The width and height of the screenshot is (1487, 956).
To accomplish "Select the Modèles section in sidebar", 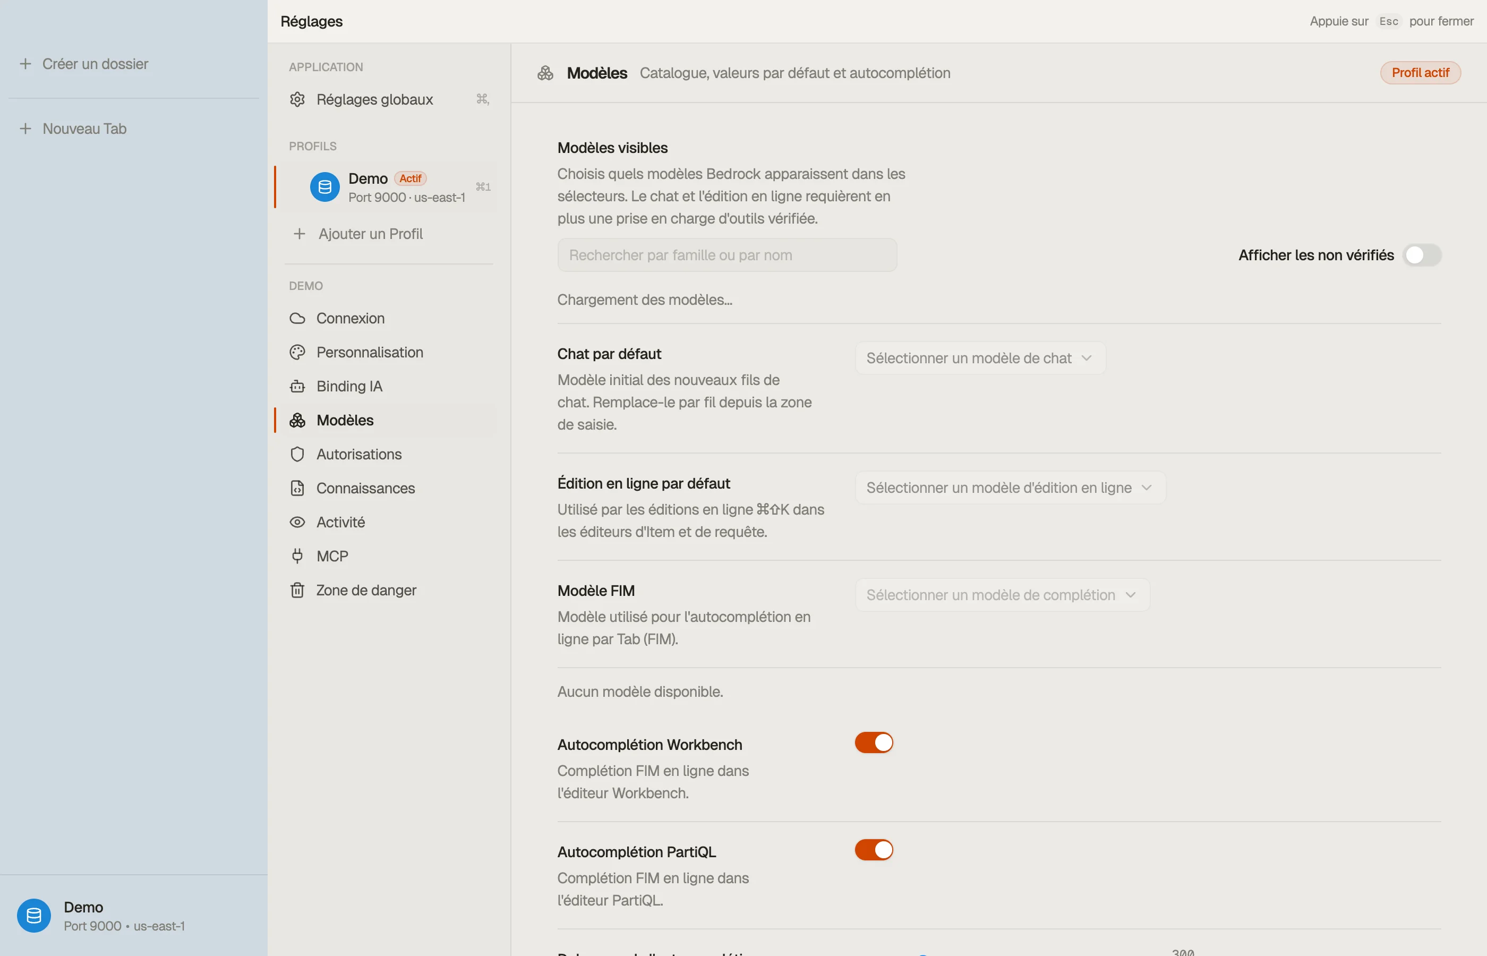I will [389, 420].
